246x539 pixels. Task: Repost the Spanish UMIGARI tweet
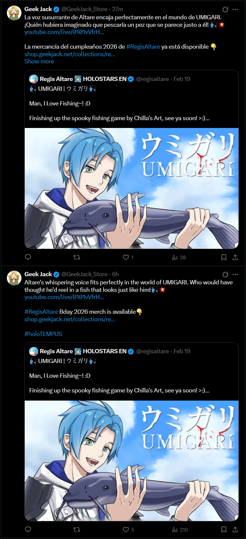tap(77, 257)
